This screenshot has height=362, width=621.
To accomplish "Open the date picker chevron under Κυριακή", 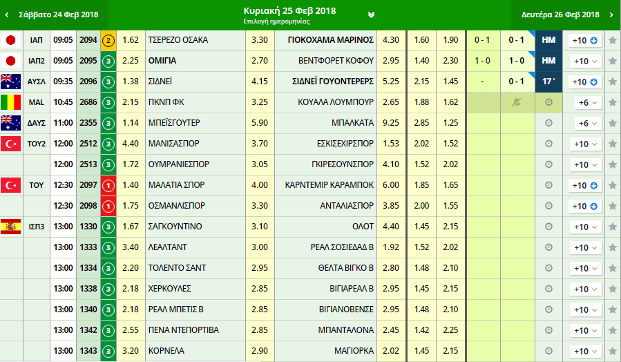I will [x=372, y=15].
